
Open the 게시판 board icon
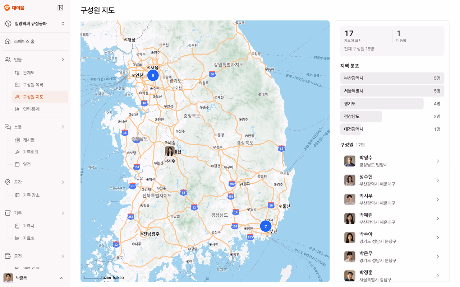(17, 140)
